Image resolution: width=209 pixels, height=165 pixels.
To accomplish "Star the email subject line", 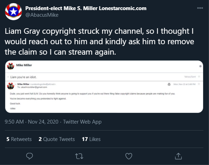I will [199, 77].
